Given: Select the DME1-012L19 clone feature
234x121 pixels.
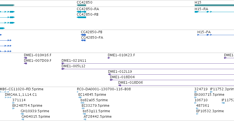Looking at the screenshot, I should [171, 74].
